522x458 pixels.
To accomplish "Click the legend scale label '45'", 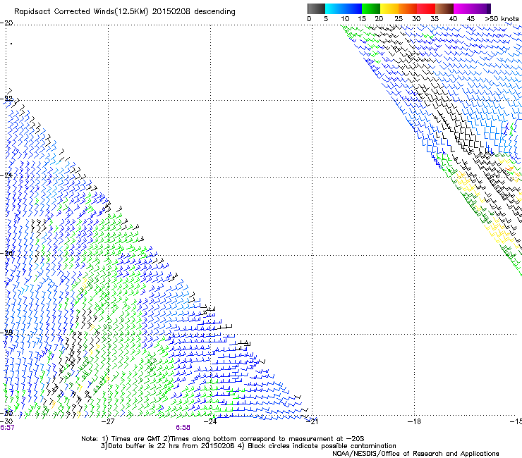I will pos(471,19).
